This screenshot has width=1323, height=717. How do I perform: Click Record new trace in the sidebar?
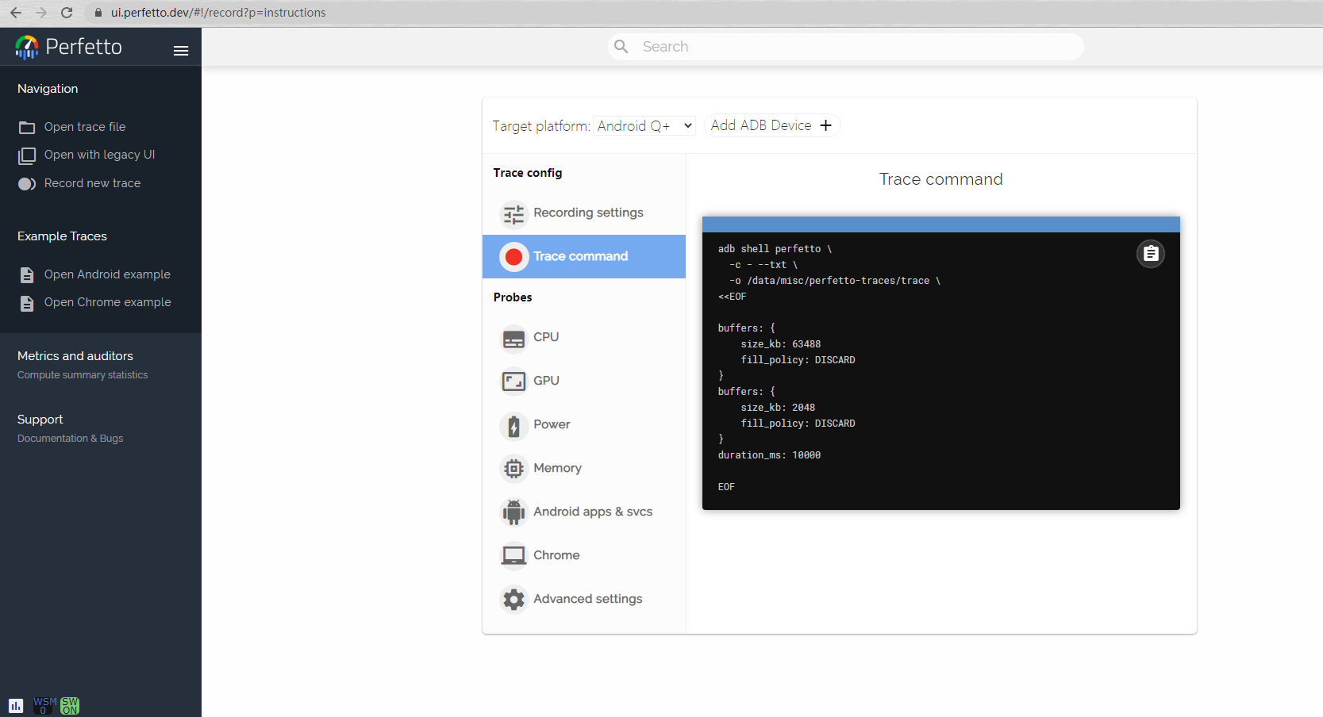93,183
